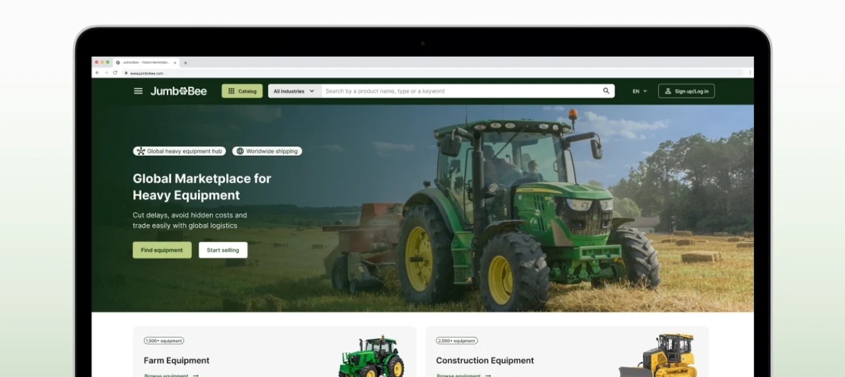Open a new browser tab

click(x=186, y=63)
